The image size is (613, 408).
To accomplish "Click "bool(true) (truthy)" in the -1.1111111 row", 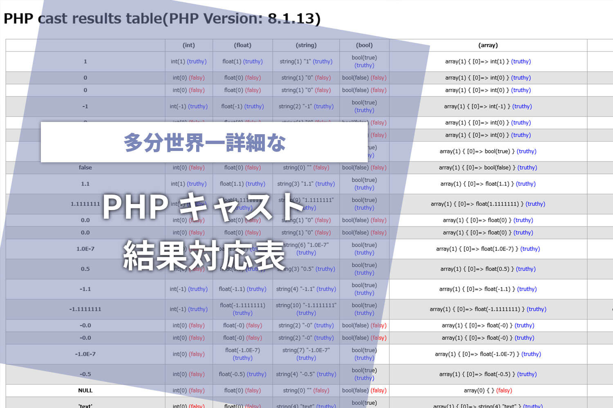I will click(x=365, y=309).
